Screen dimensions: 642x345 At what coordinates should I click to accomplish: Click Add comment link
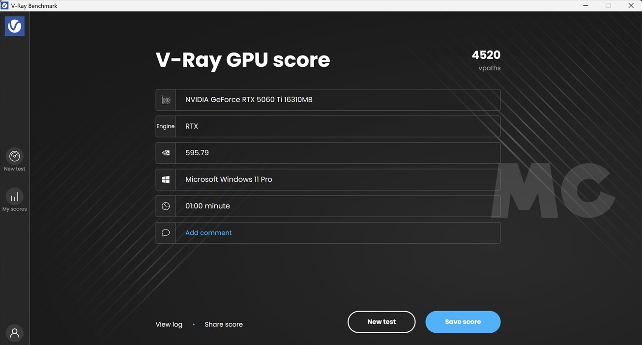(208, 233)
